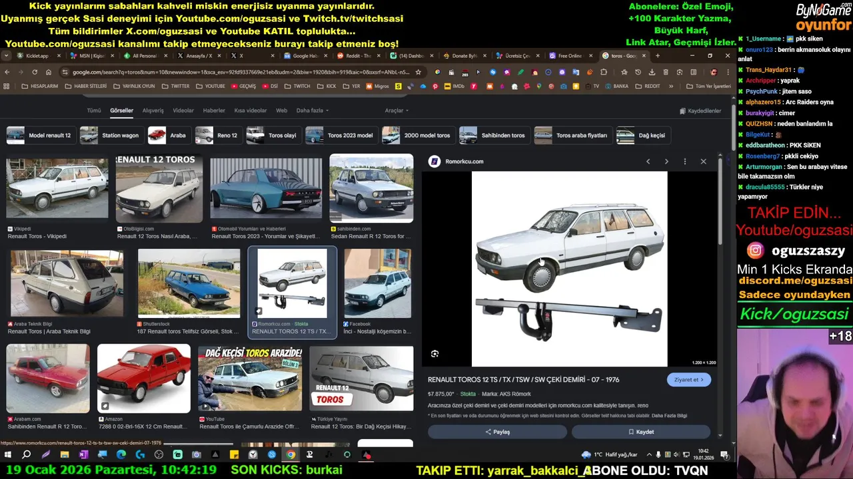The width and height of the screenshot is (853, 479).
Task: Select Sahibinden toros filter chip
Action: [x=494, y=135]
